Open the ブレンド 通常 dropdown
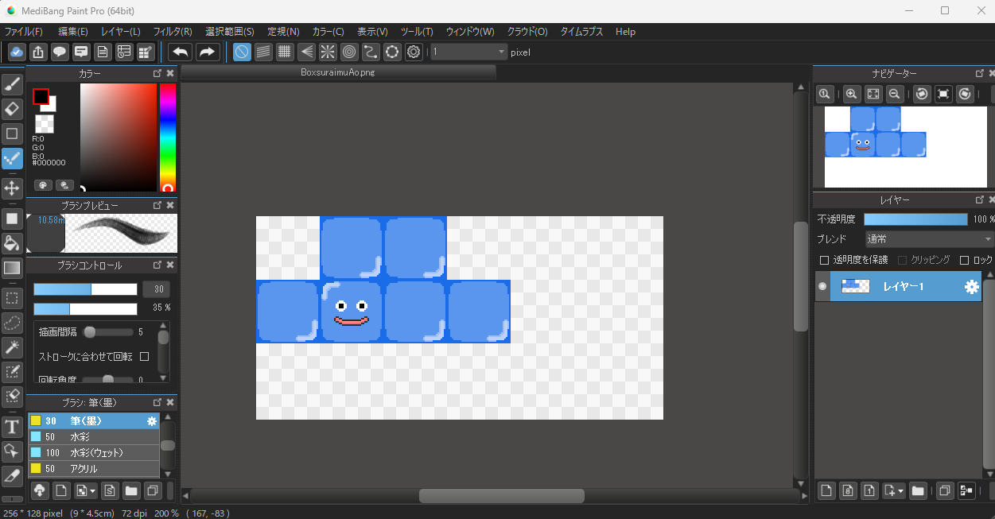The width and height of the screenshot is (995, 519). (x=929, y=238)
